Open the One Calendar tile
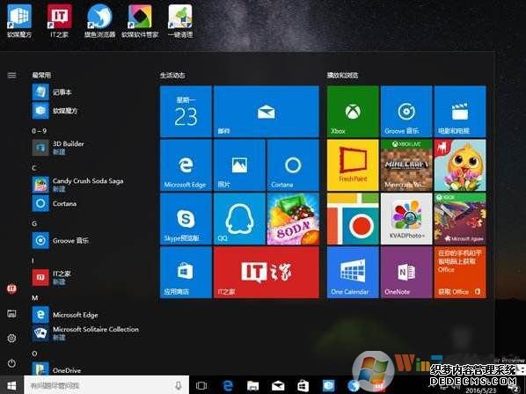 point(353,273)
